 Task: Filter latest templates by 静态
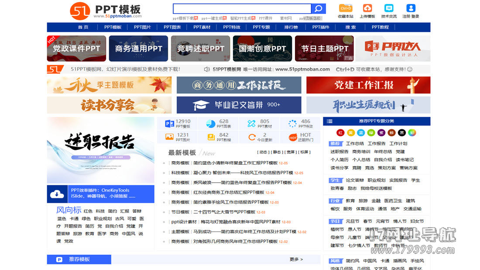pos(276,152)
